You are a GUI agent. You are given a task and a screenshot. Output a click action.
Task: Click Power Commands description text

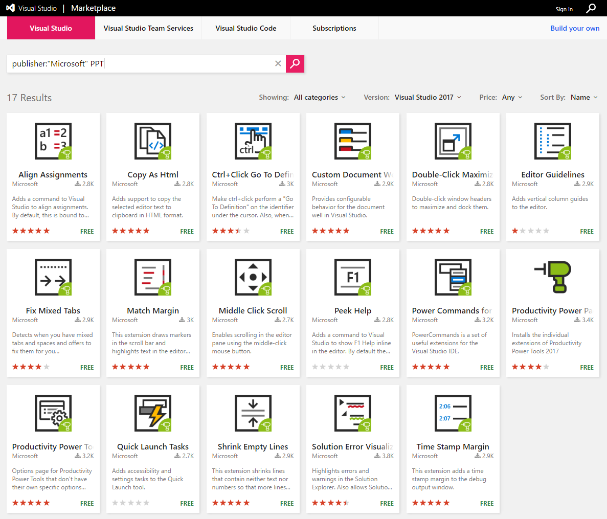[x=449, y=343]
